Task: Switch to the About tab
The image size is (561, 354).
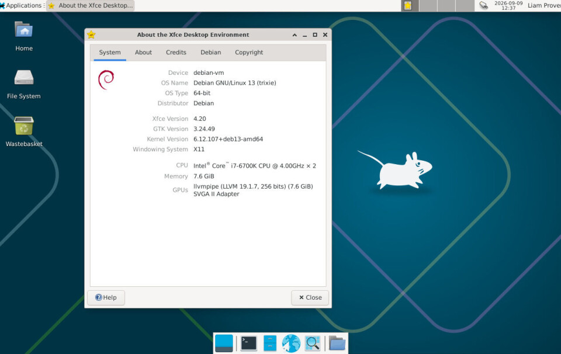Action: [143, 52]
